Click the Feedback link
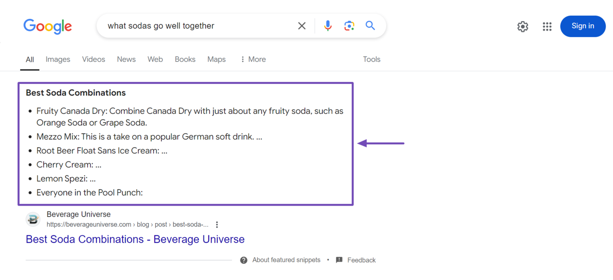This screenshot has width=613, height=280. [x=361, y=260]
